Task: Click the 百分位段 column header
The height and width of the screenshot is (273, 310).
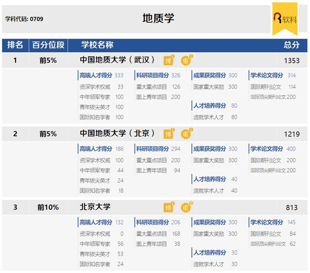Action: pyautogui.click(x=48, y=45)
